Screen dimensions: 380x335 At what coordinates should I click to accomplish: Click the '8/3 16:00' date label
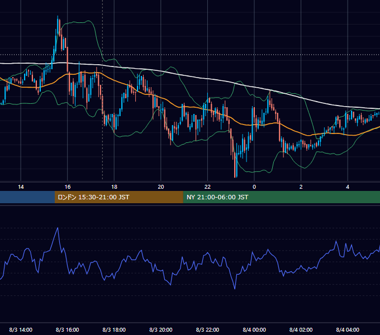[68, 329]
